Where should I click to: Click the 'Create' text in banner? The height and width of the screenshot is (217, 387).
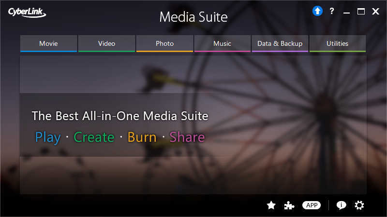pos(94,137)
